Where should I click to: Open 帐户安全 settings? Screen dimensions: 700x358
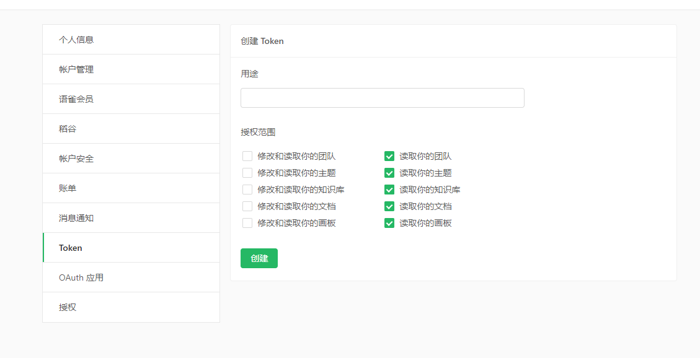click(x=131, y=159)
